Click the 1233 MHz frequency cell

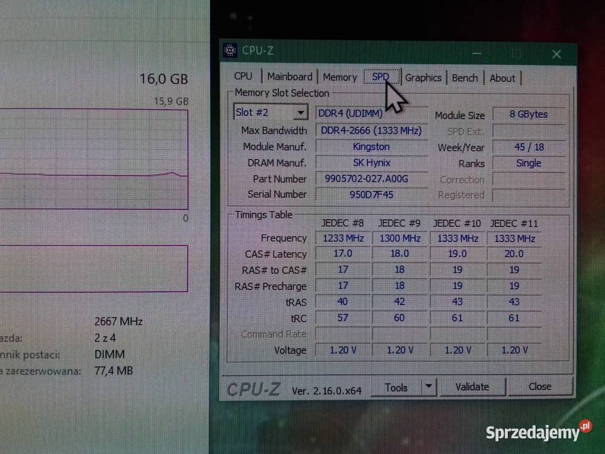pos(343,238)
